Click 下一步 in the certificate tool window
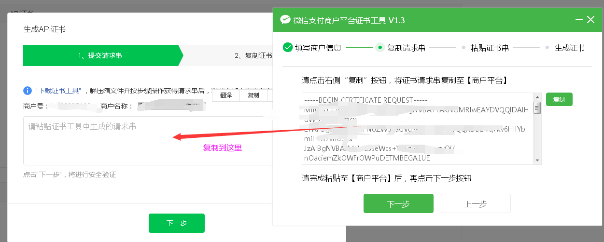The image size is (604, 242). tap(398, 203)
